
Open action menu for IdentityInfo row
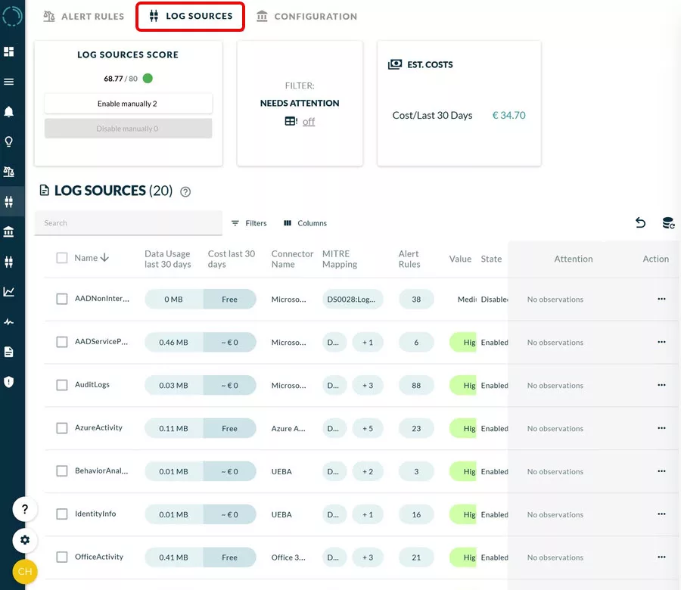[661, 514]
